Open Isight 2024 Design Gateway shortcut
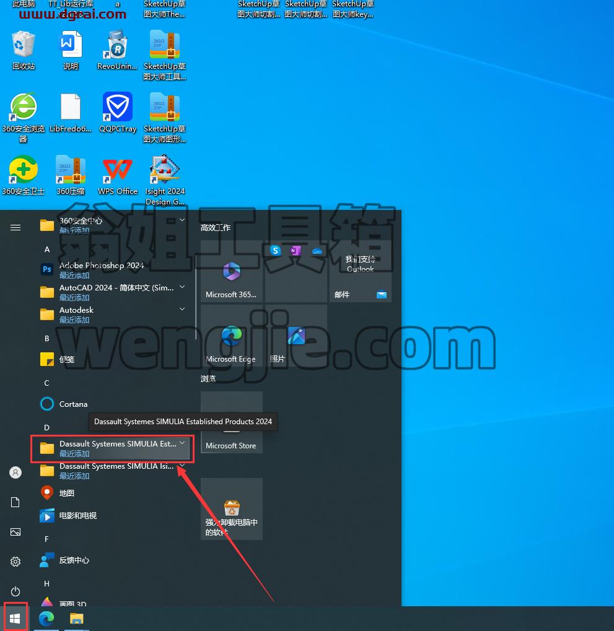Viewport: 614px width, 631px height. pos(165,180)
